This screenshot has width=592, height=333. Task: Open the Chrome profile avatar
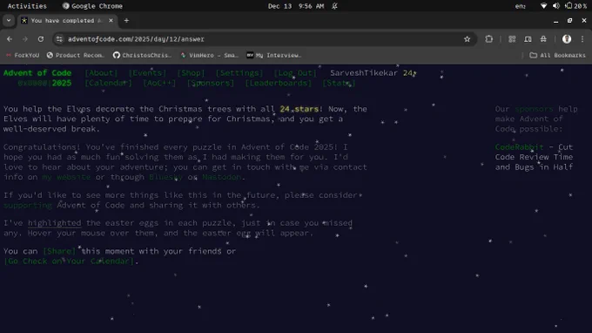pyautogui.click(x=567, y=39)
